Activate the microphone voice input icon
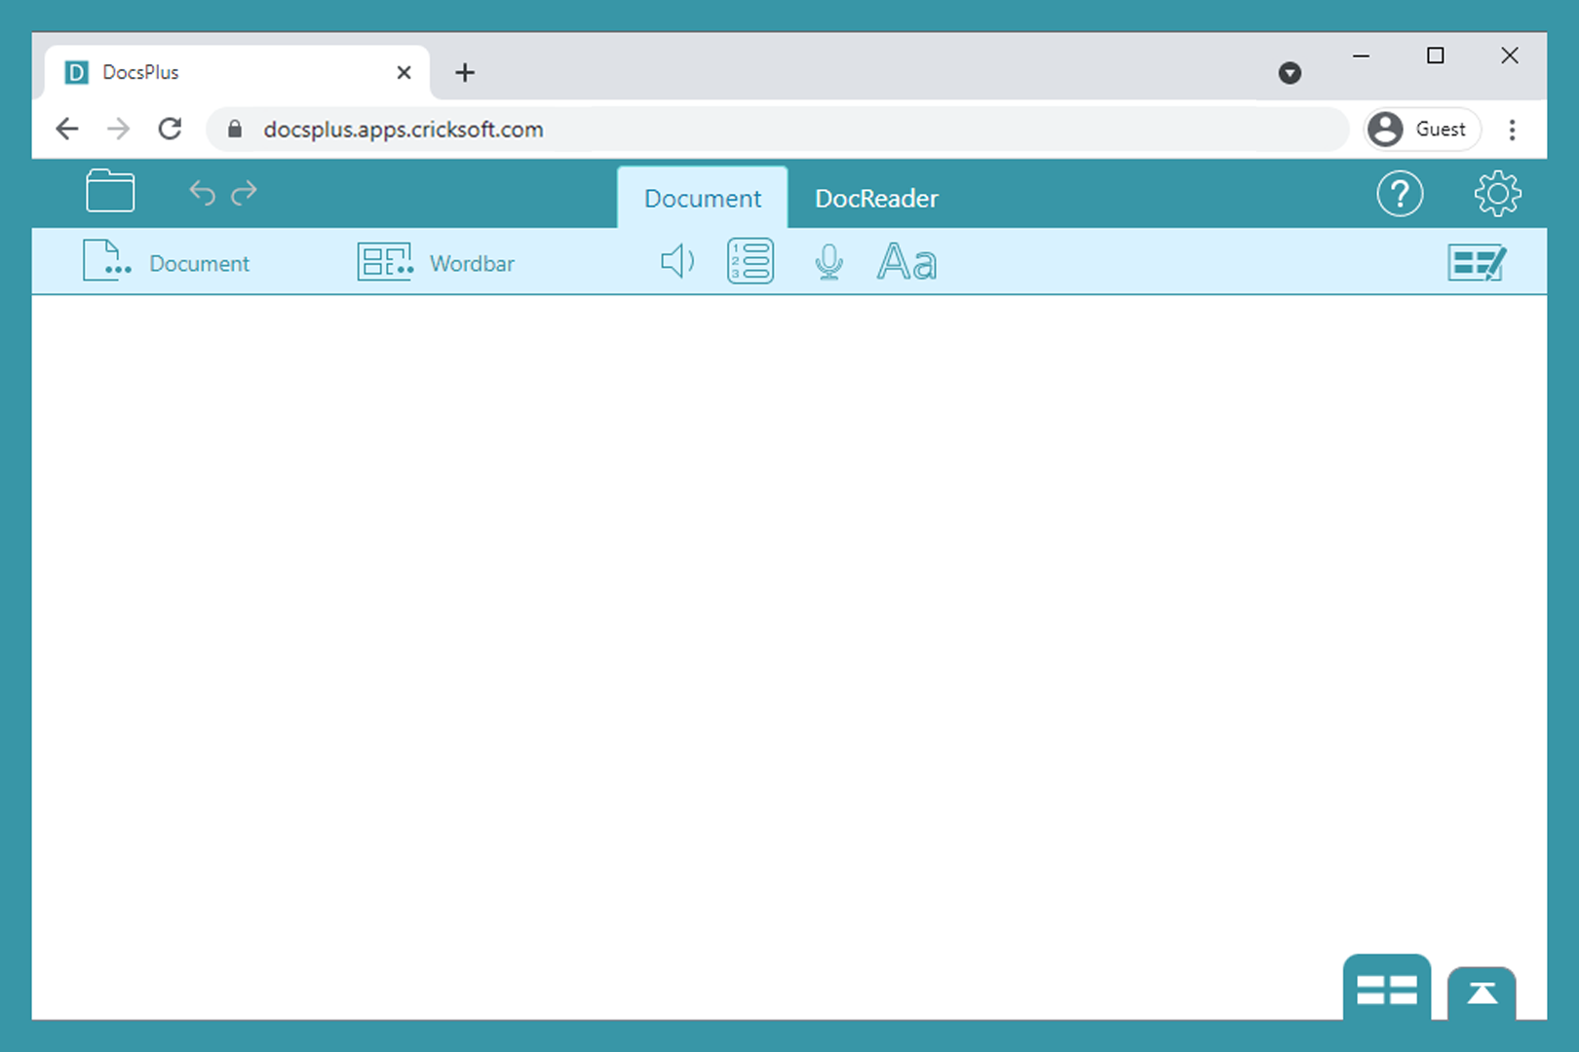 click(x=828, y=262)
